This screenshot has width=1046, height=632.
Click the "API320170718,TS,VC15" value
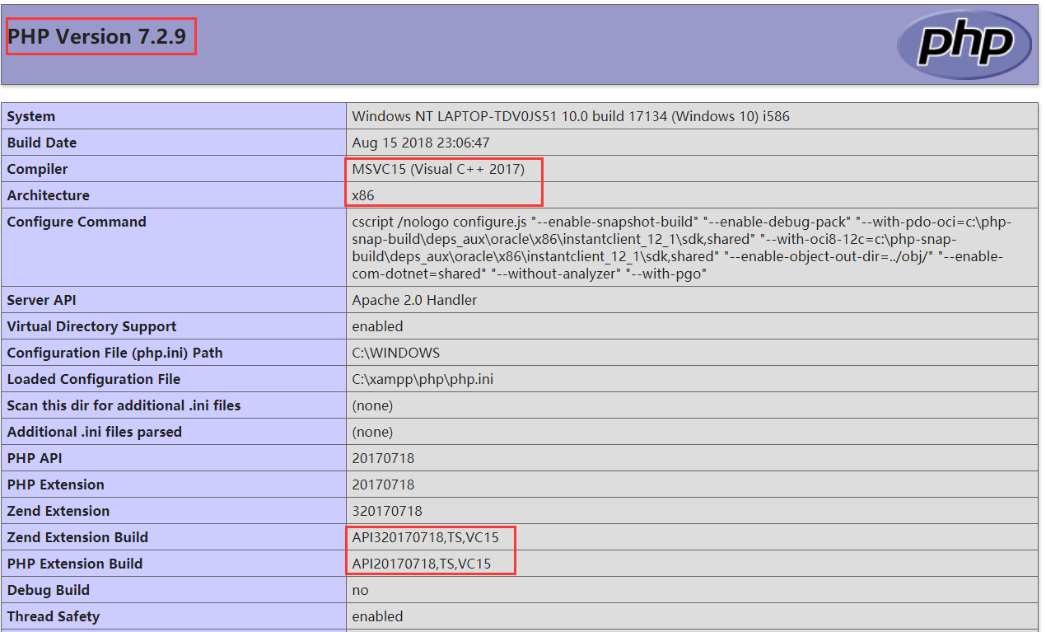(x=426, y=537)
